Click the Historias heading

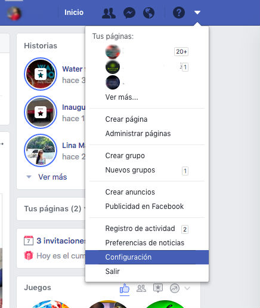(x=41, y=46)
